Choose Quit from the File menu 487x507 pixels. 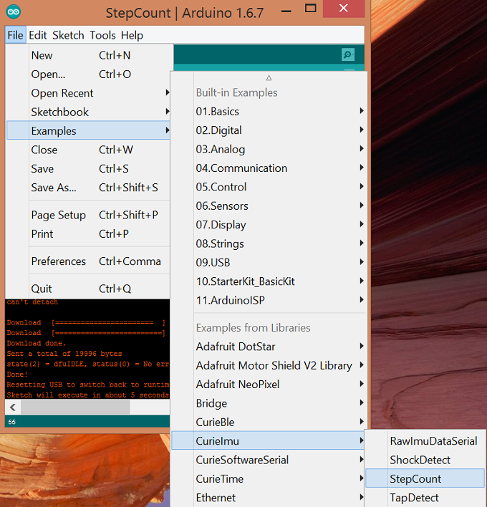point(88,289)
